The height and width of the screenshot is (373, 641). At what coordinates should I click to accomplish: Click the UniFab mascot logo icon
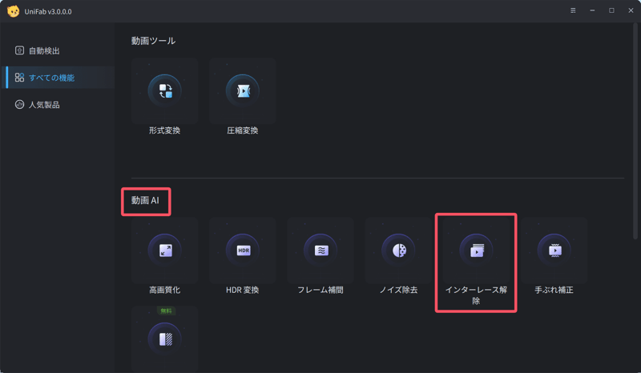click(13, 11)
